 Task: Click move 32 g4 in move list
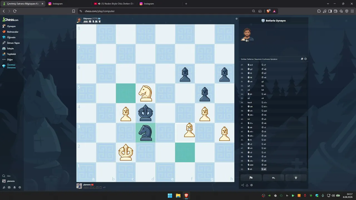point(249,86)
